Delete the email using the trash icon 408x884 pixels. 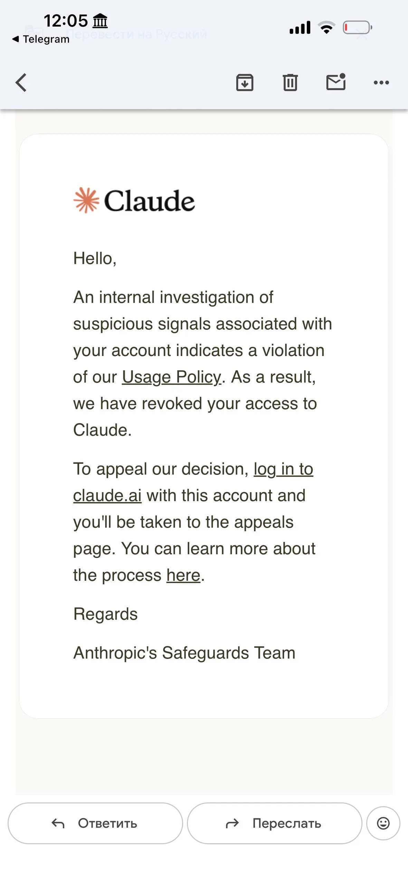coord(290,83)
